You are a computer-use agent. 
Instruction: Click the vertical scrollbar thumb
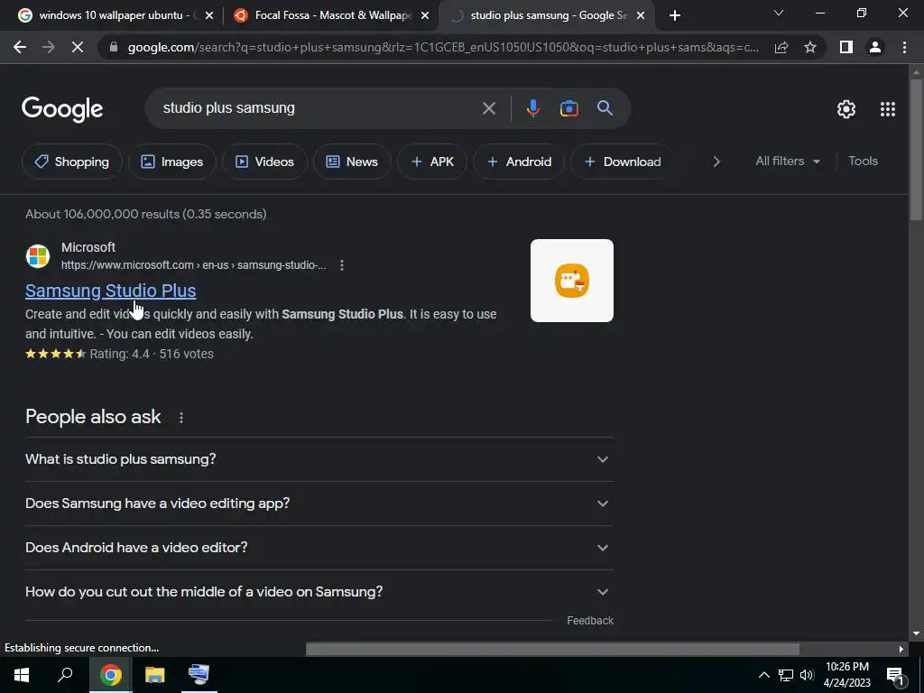pos(916,150)
